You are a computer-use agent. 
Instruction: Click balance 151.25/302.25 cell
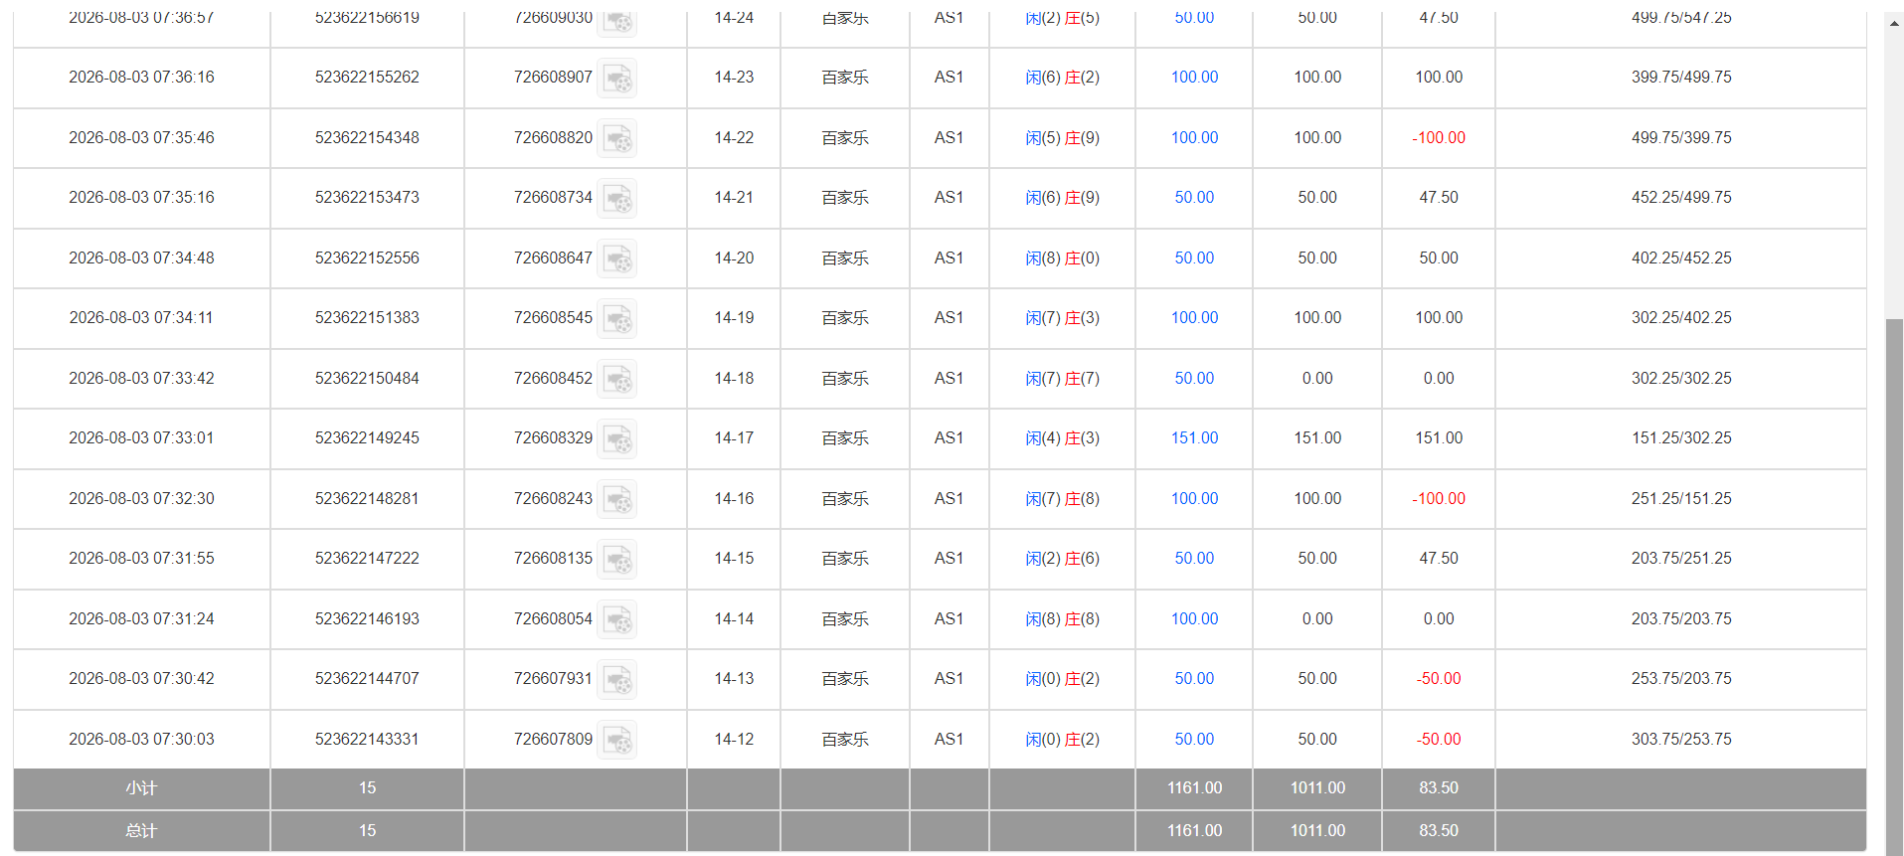pyautogui.click(x=1681, y=438)
